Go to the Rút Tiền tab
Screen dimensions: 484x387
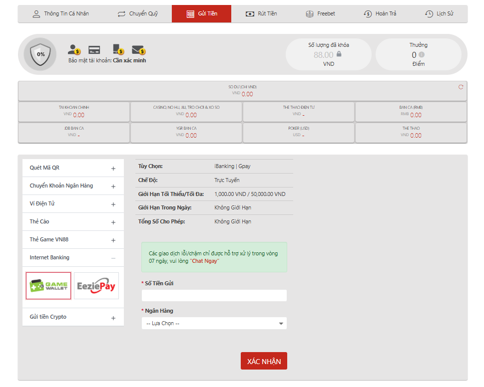click(261, 14)
